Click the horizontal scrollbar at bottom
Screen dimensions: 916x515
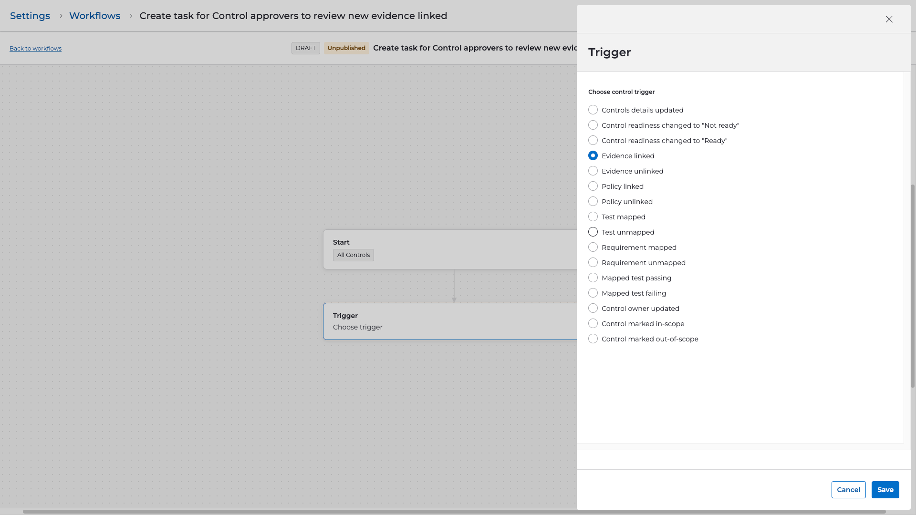(x=453, y=512)
